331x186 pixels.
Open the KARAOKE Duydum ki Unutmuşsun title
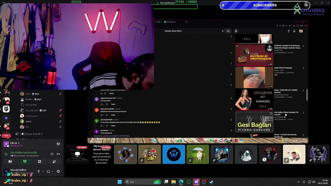287,47
